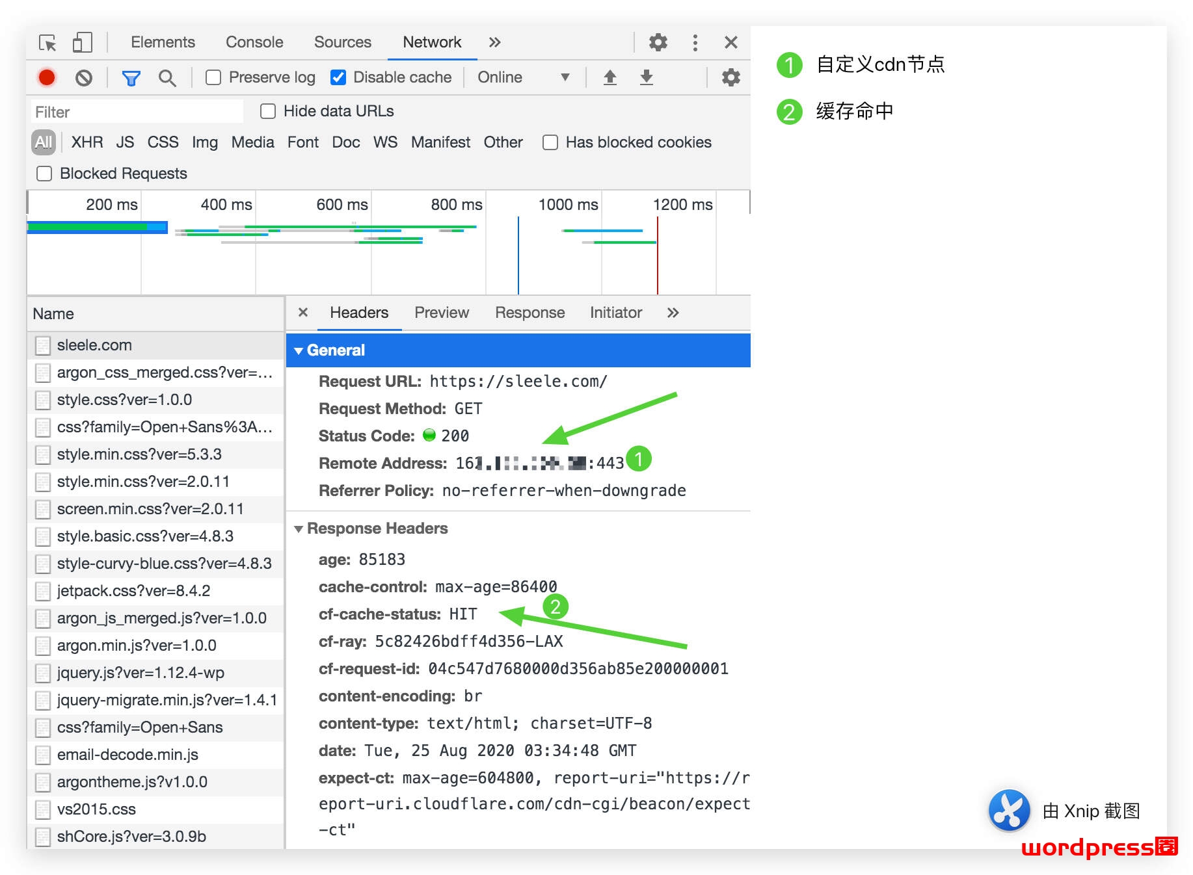Enable the Preserve log checkbox
The image size is (1193, 875).
coord(213,78)
